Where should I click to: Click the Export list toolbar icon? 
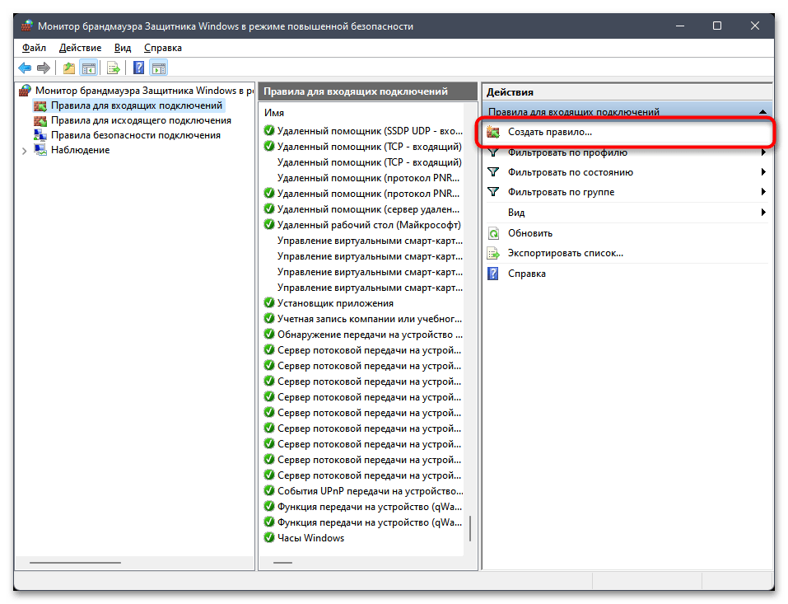click(x=114, y=68)
